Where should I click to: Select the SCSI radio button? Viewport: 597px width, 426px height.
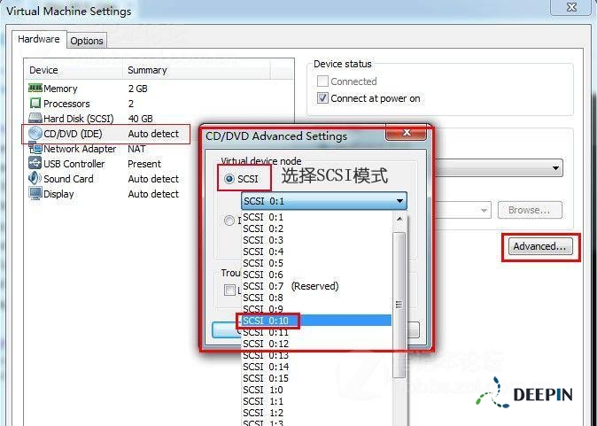[x=230, y=179]
